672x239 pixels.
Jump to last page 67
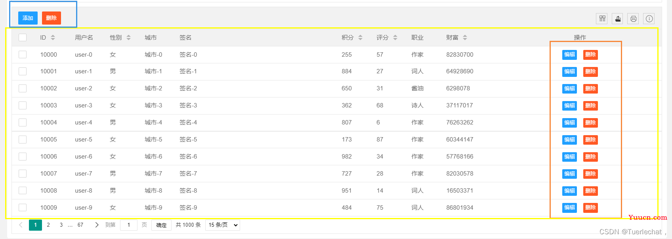pyautogui.click(x=80, y=225)
